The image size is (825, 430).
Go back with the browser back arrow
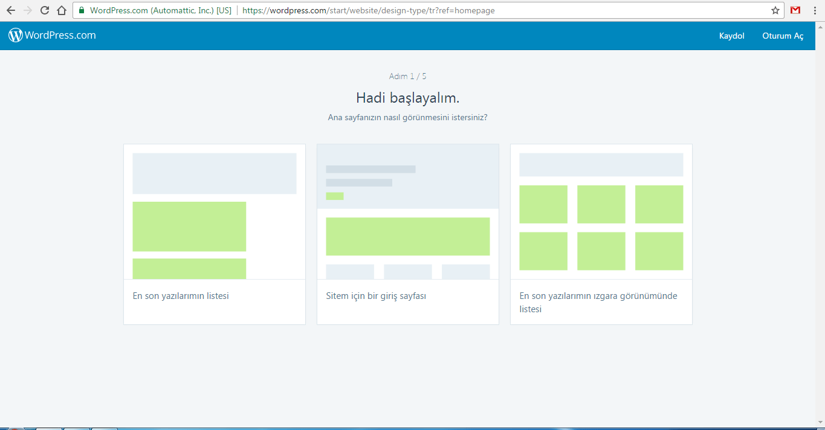click(11, 10)
